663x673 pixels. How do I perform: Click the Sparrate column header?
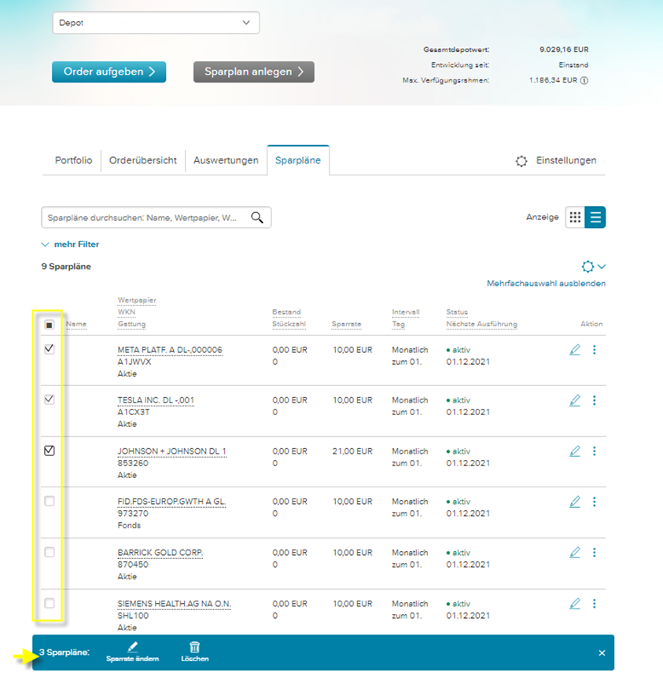click(x=347, y=324)
